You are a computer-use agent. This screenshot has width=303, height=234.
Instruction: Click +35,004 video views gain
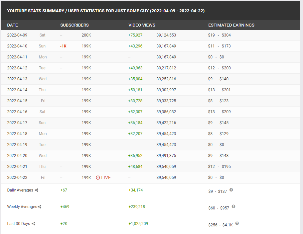[135, 79]
